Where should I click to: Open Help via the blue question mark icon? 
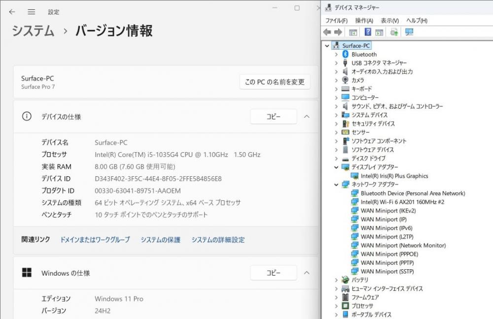(368, 32)
